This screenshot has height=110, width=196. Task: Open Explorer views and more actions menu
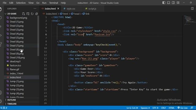click(35, 9)
